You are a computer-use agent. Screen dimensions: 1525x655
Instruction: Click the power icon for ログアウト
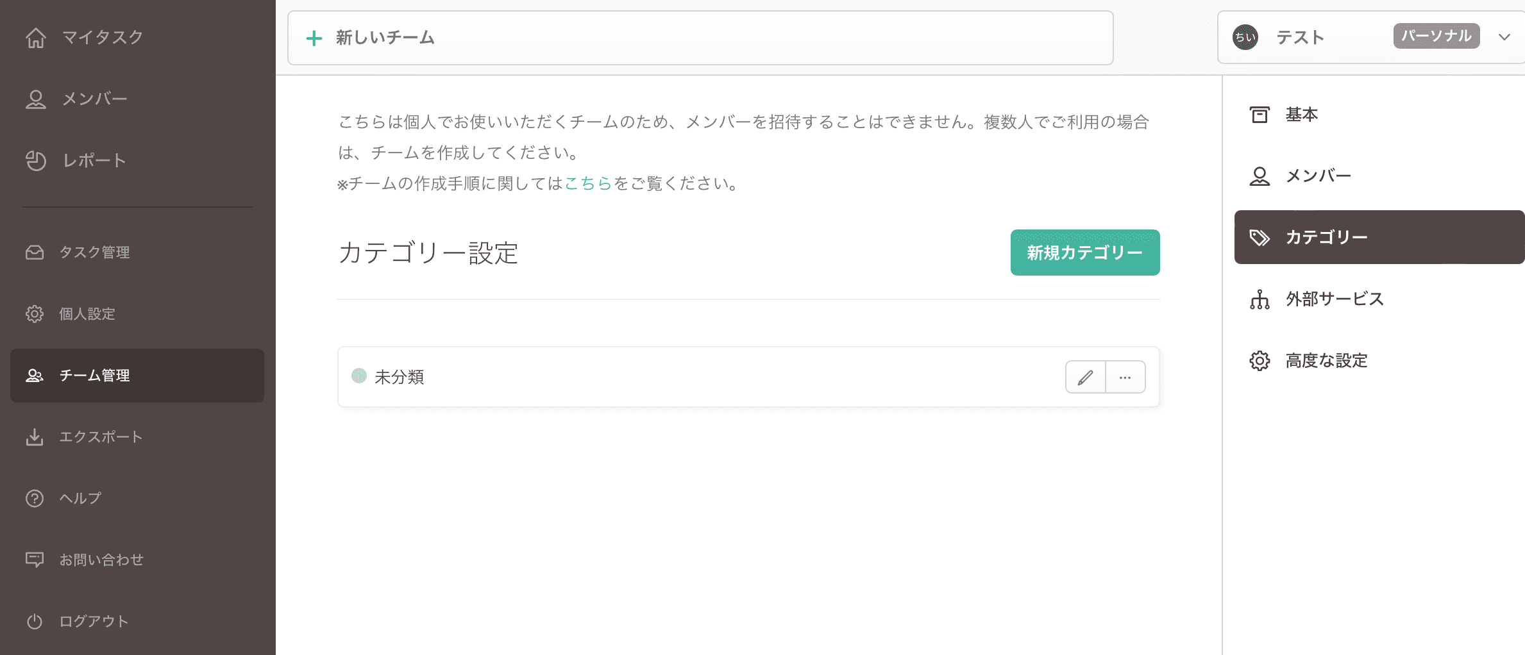pyautogui.click(x=35, y=622)
